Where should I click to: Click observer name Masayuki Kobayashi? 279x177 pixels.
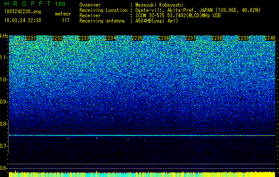click(x=159, y=5)
